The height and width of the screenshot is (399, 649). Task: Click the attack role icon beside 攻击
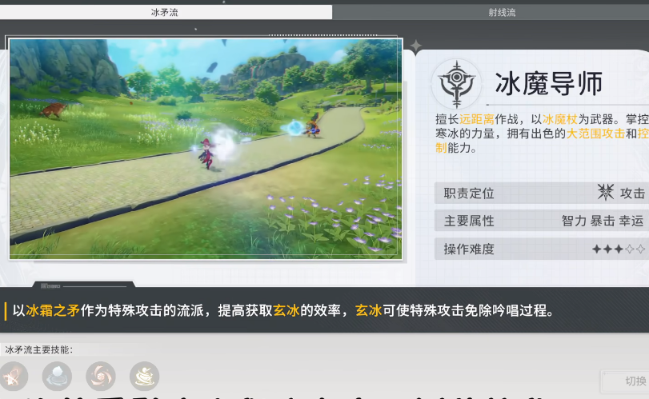click(x=606, y=193)
